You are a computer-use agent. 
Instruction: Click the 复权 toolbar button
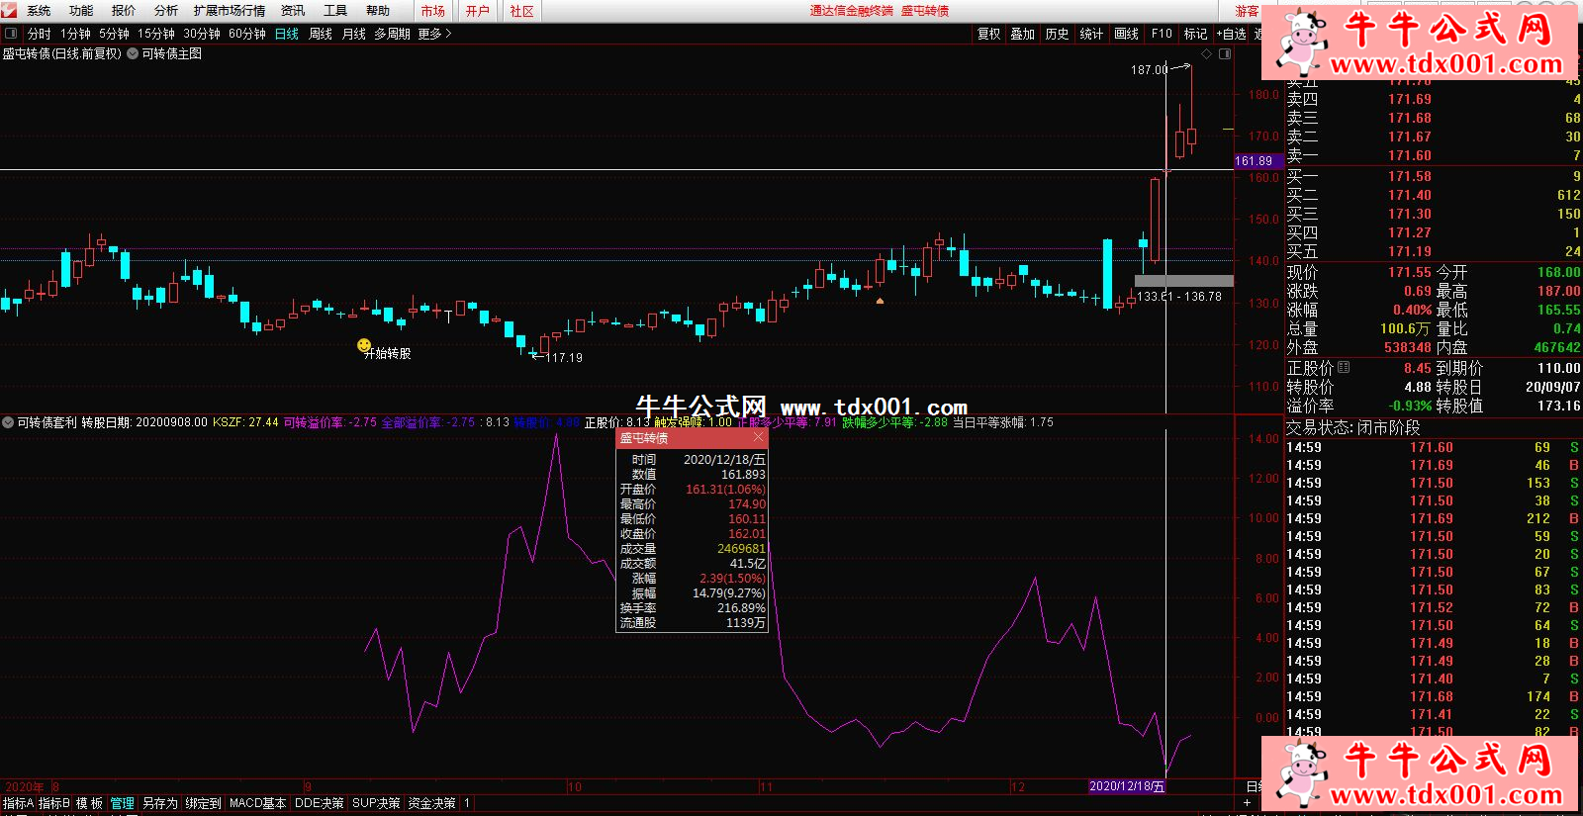989,34
